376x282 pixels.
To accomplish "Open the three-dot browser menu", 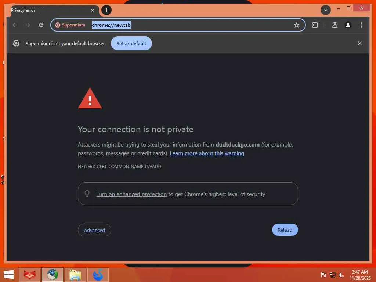I will pos(361,25).
